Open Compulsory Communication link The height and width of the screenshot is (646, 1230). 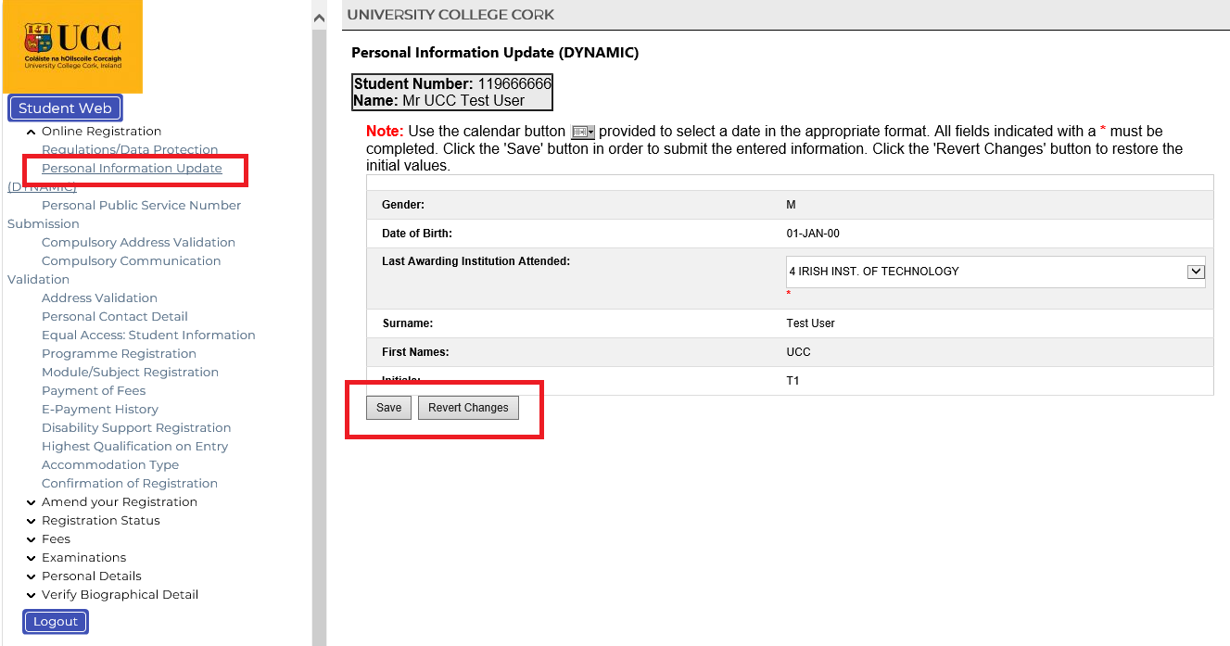131,261
